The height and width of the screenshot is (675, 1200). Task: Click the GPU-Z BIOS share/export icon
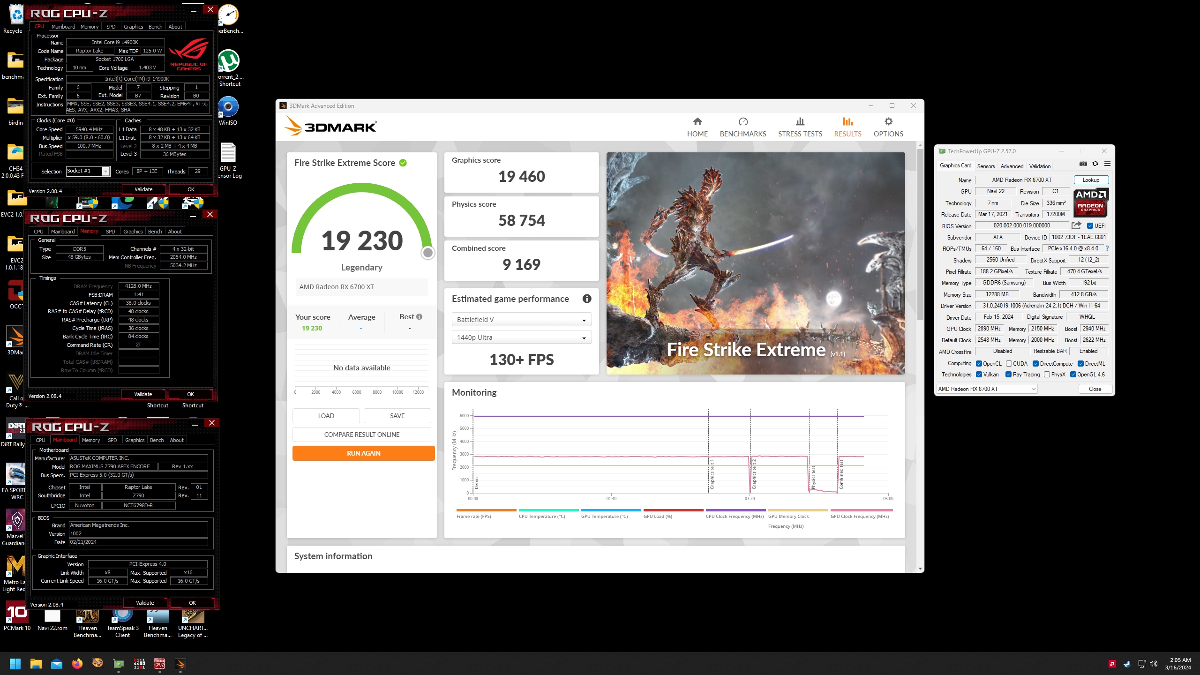1076,225
